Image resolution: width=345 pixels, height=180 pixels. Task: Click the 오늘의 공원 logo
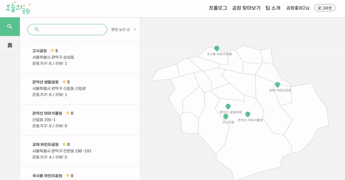pos(18,8)
